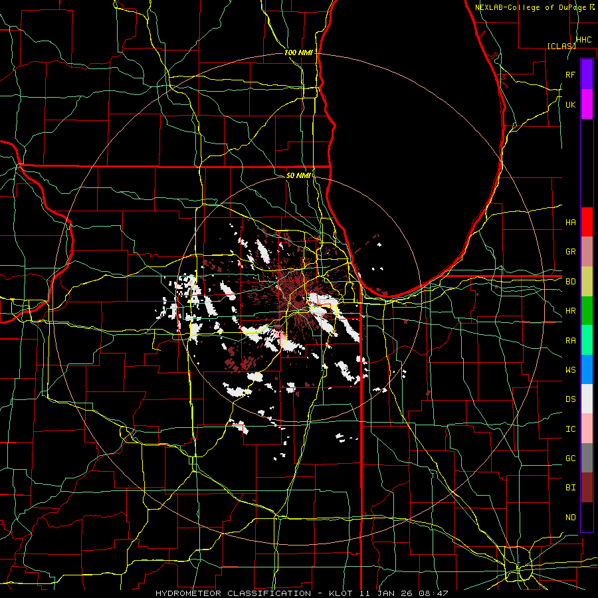Click the BI brown legend swatch
This screenshot has width=598, height=598.
587,488
